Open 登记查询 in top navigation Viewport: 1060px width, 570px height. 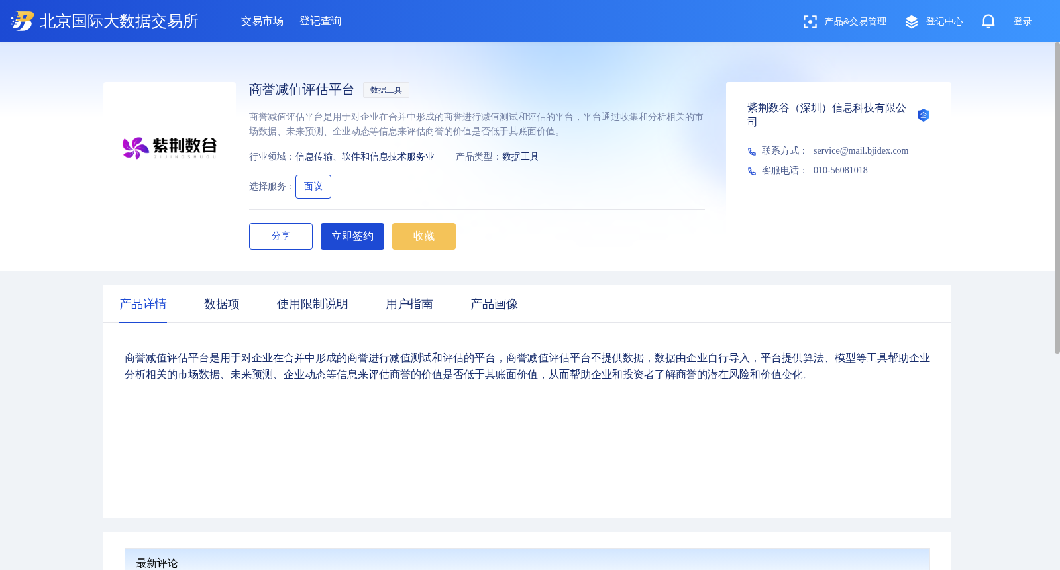coord(321,21)
